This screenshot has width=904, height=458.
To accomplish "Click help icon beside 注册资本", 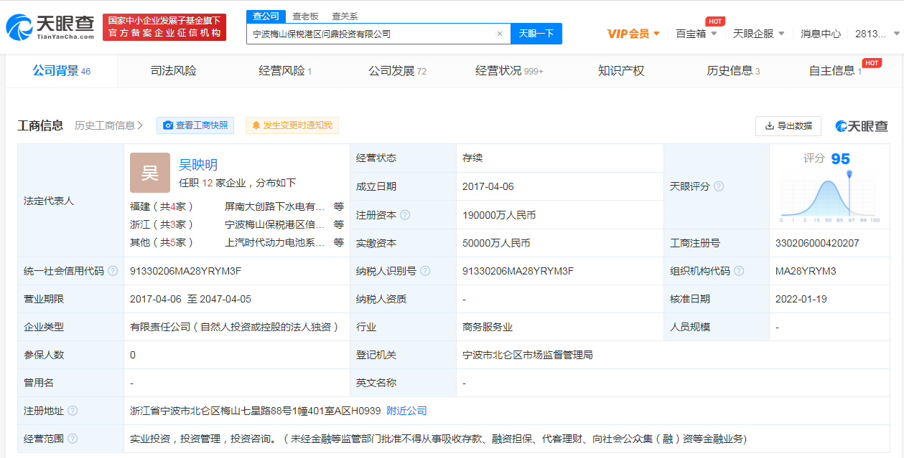I will coord(405,215).
